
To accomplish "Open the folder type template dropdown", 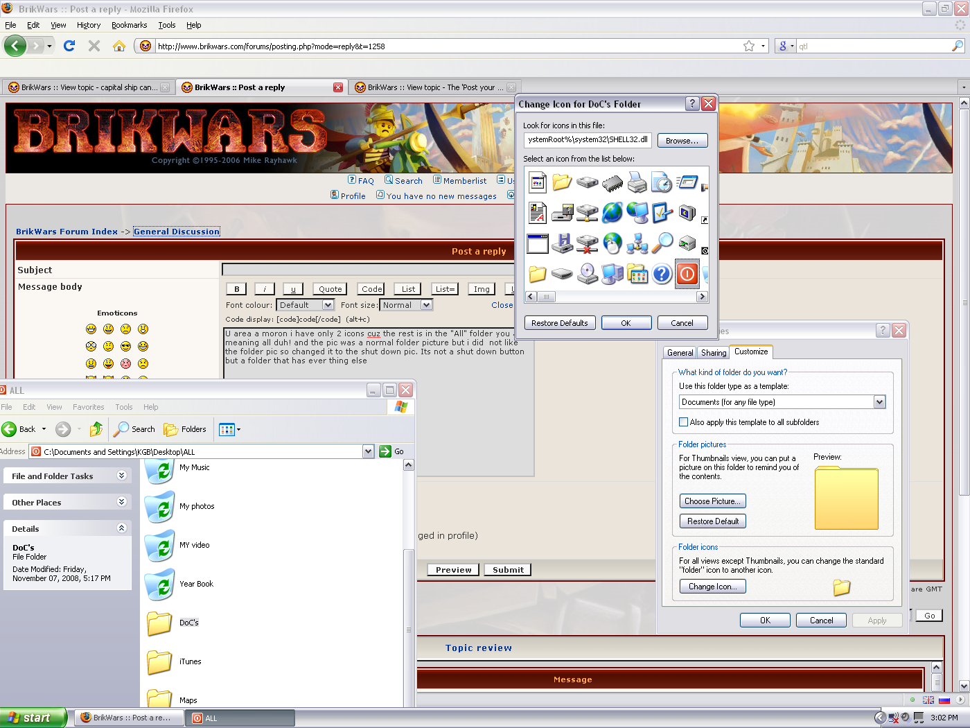I will click(879, 402).
